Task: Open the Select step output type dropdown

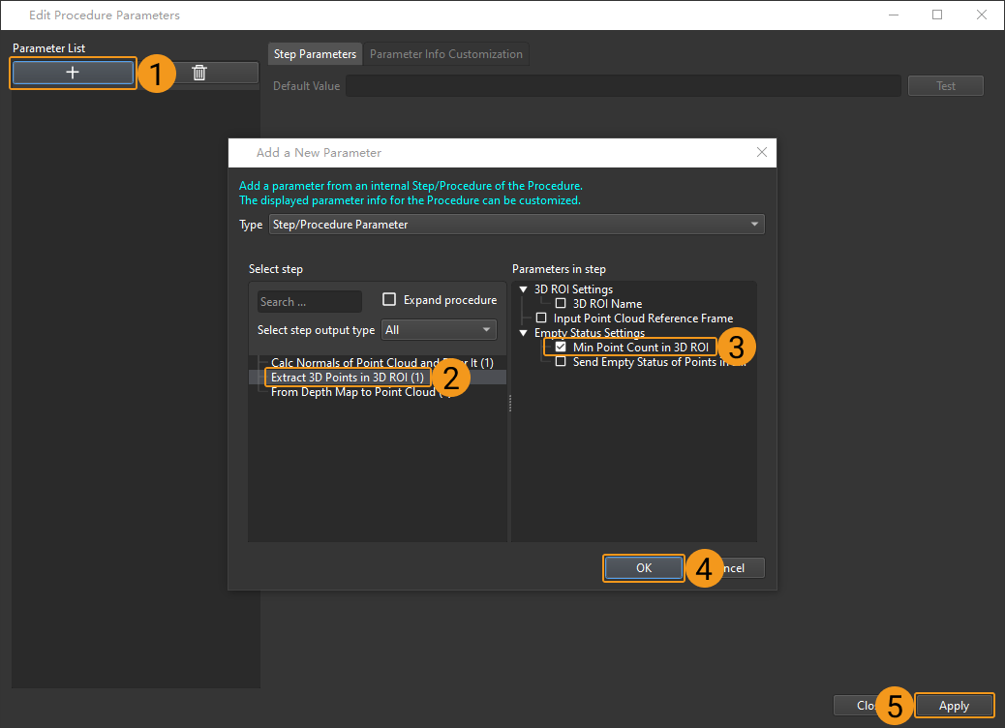Action: click(439, 330)
